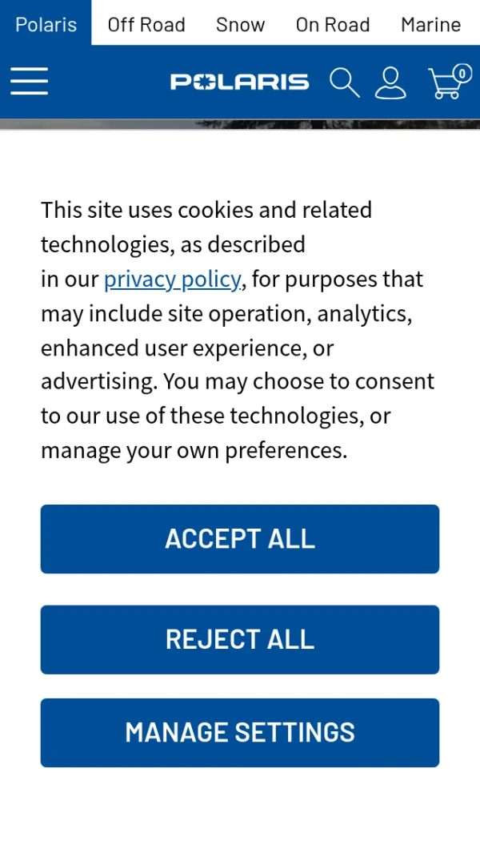Switch to the Marine tab
This screenshot has width=480, height=853.
pos(431,25)
